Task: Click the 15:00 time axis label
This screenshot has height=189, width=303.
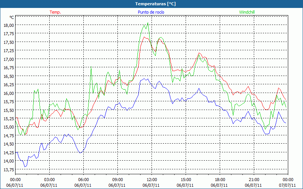Action: tap(186, 180)
